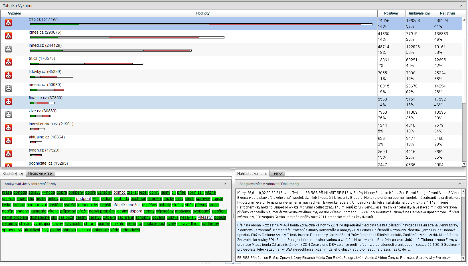Screen dimensions: 468x266
Task: Click the document preview scrollbar down arrow
Action: pyautogui.click(x=463, y=258)
